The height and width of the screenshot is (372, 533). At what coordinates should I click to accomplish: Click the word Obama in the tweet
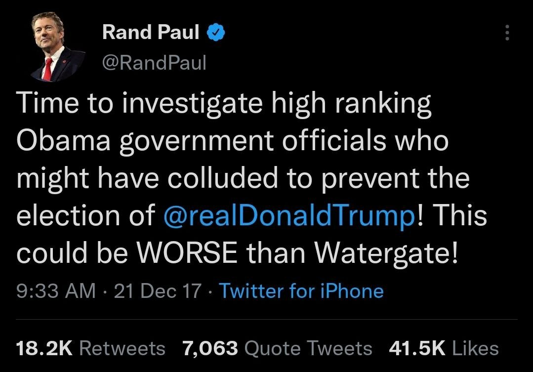[62, 142]
